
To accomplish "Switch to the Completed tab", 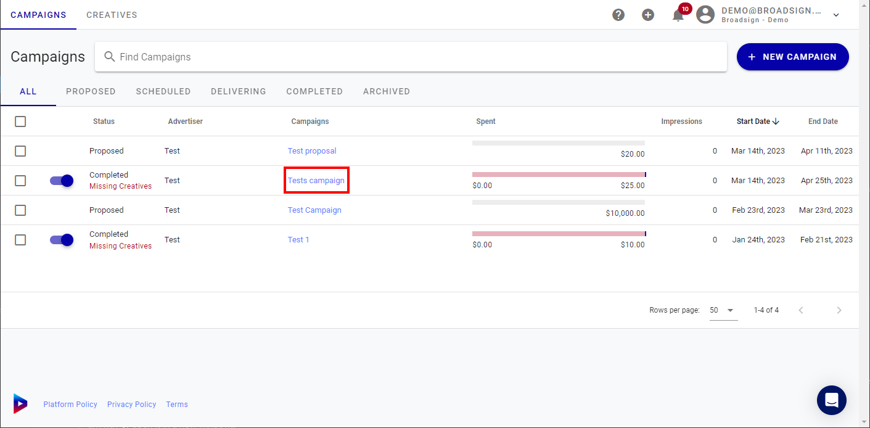I will (314, 91).
